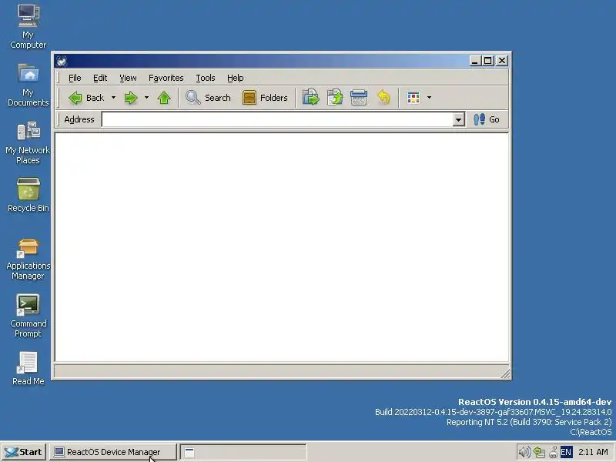Click the Copy To toolbar icon
This screenshot has height=462, width=616.
[x=335, y=98]
